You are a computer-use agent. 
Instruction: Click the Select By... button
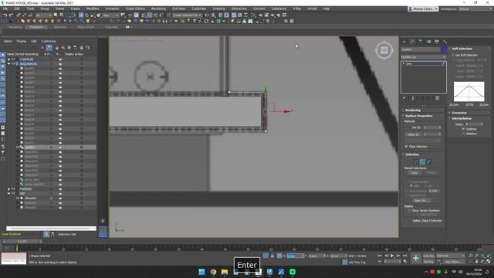[422, 201]
